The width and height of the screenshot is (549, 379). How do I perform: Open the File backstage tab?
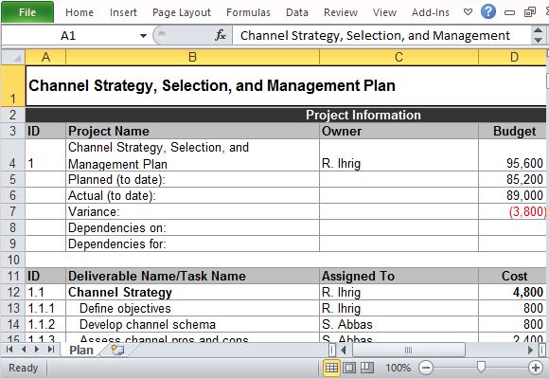[x=27, y=12]
